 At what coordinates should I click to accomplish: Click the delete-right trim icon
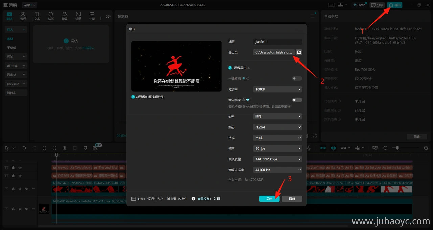65,148
